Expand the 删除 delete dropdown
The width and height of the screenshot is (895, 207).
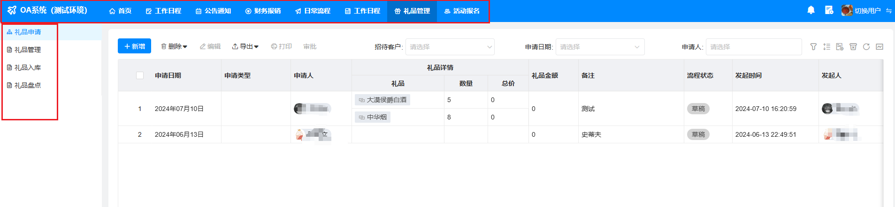[x=174, y=46]
